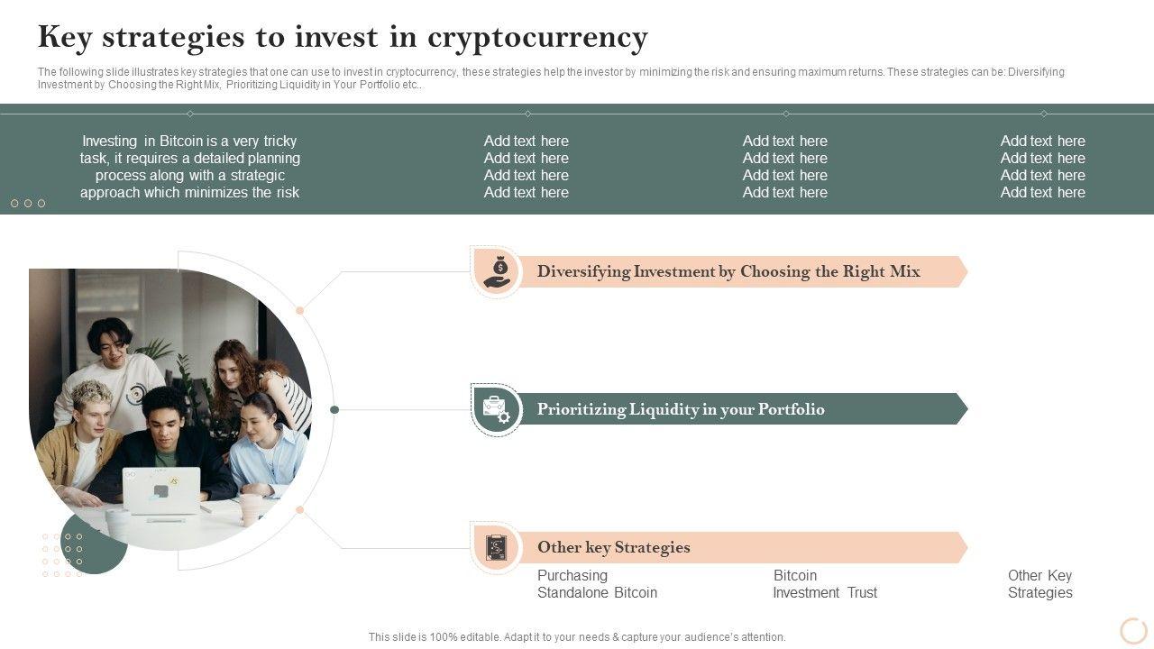
Task: Click the slide description paragraph under the title
Action: coord(550,78)
